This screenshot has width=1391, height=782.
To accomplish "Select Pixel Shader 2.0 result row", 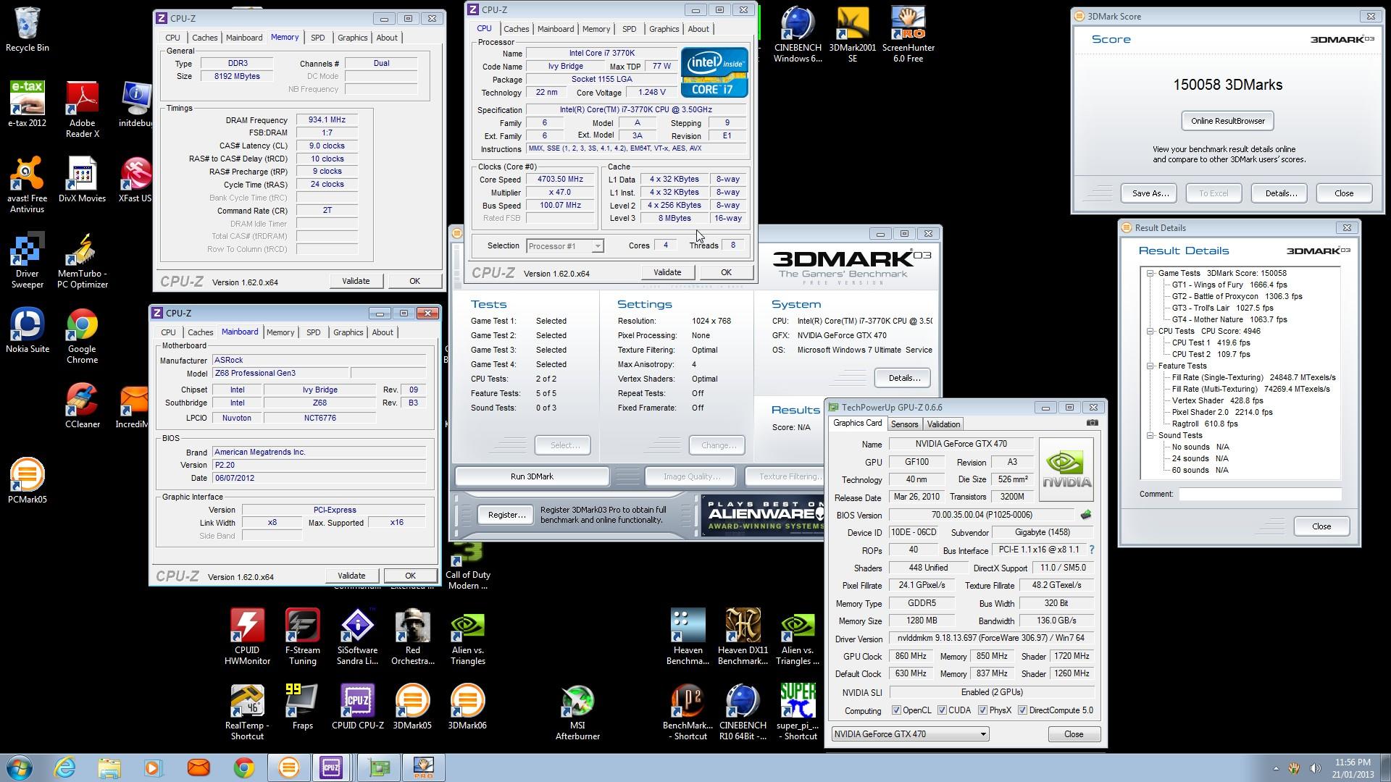I will [x=1222, y=412].
